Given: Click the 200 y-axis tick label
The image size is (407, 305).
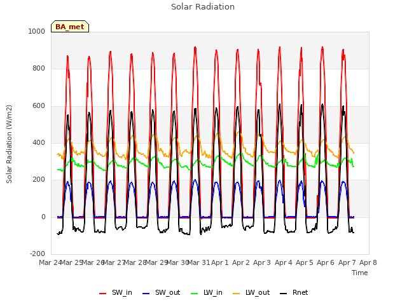Looking at the screenshot, I should pos(39,179).
